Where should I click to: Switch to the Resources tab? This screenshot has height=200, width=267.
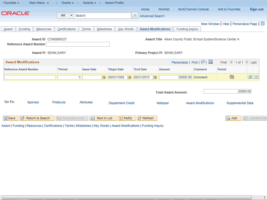43,29
